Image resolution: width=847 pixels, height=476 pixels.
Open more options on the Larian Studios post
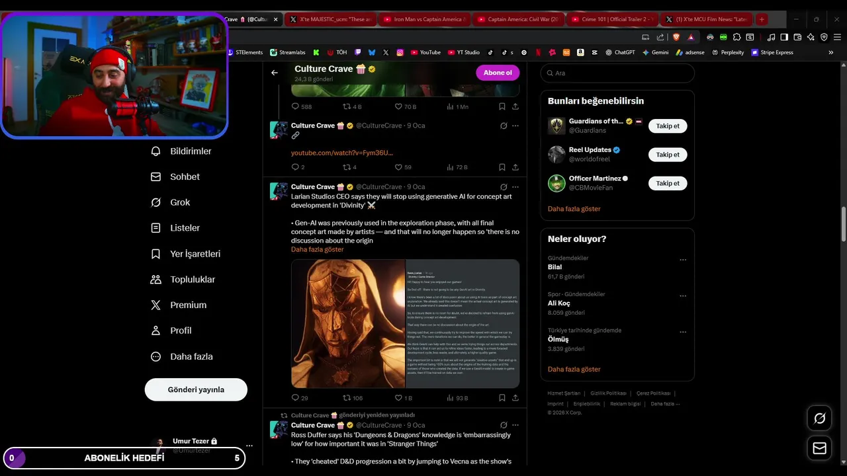click(x=515, y=187)
